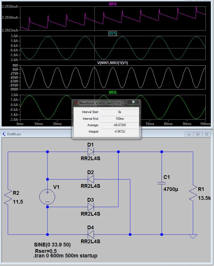214x266 pixels.
Task: Click the resistor R2 symbol
Action: tap(8, 197)
